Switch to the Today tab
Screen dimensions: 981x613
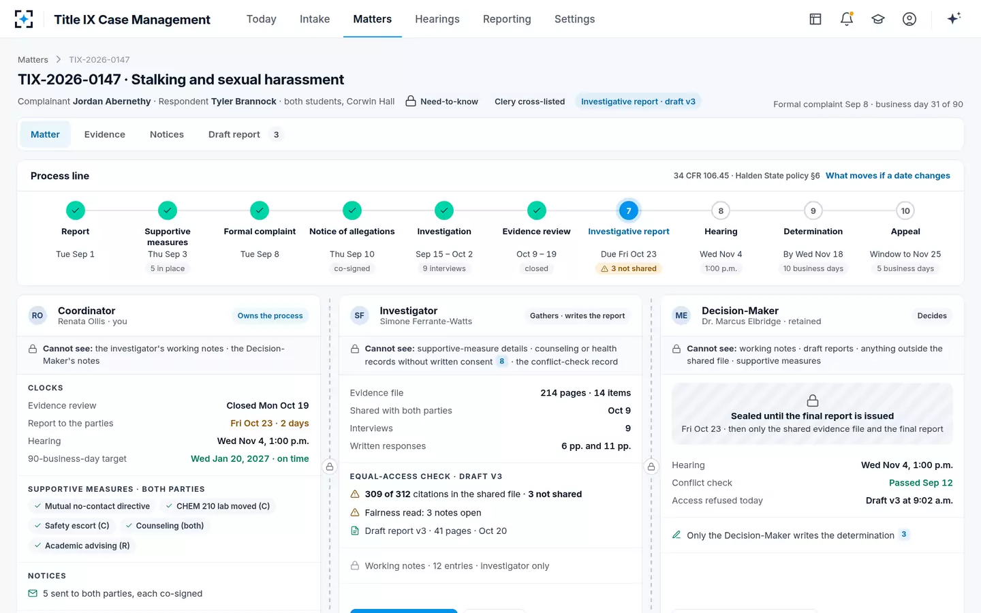(262, 19)
